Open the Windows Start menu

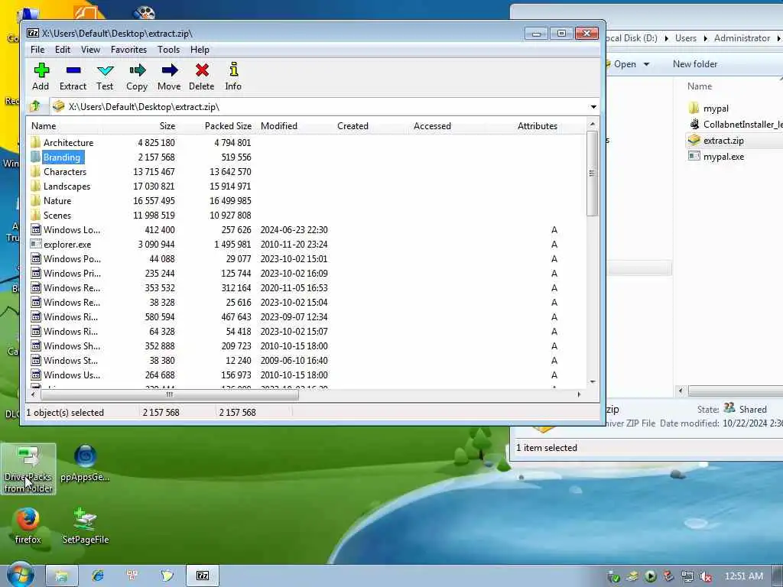[x=20, y=576]
